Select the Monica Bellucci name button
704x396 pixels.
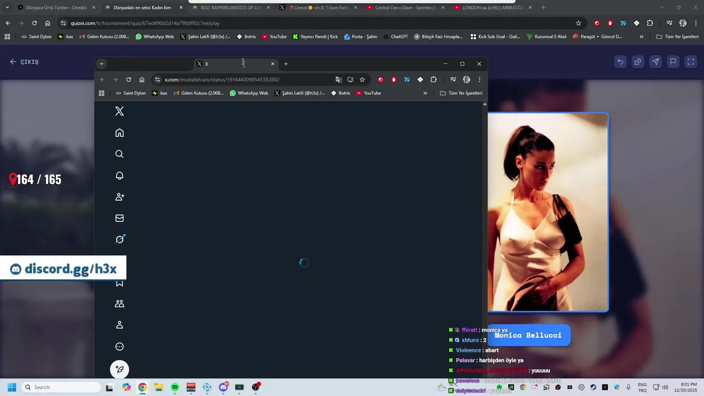coord(528,335)
